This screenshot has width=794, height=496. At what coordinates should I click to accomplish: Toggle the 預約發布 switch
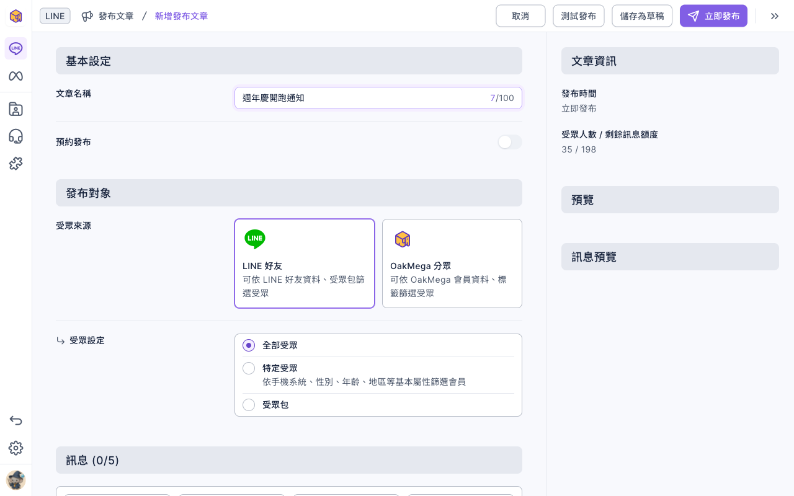pos(510,142)
